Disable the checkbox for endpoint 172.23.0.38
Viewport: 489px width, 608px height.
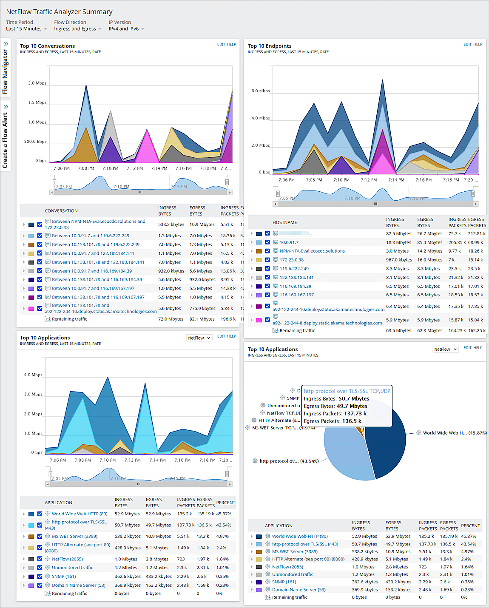pyautogui.click(x=268, y=259)
